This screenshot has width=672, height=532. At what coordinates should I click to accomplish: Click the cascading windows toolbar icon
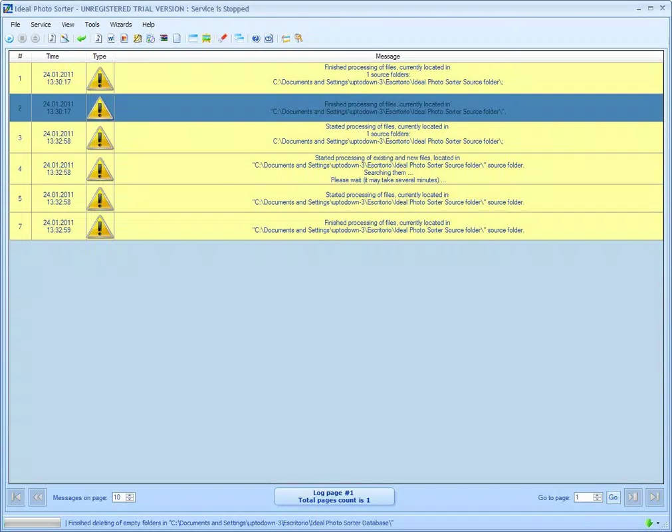click(x=239, y=39)
